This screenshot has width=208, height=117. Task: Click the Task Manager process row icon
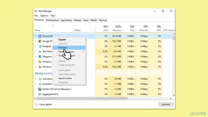[x=40, y=51]
